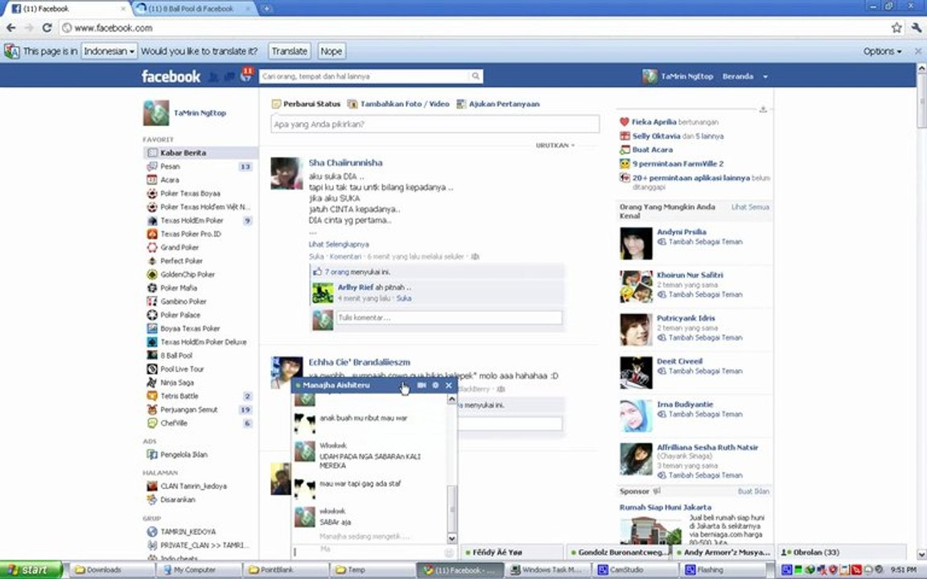Image resolution: width=927 pixels, height=579 pixels.
Task: Click in Apa yang Anda pikirkan status box
Action: 435,124
